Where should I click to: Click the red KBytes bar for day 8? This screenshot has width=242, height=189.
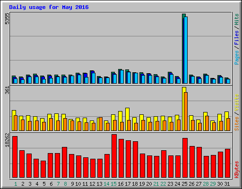coord(65,163)
